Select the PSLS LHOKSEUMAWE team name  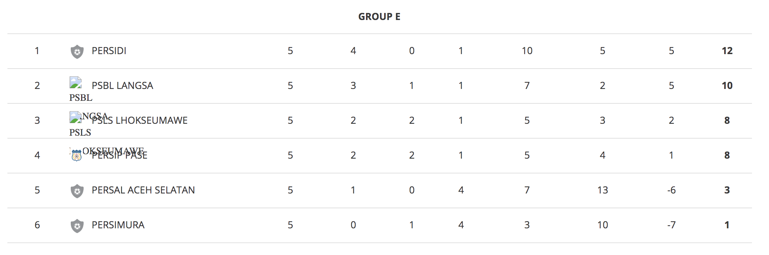pos(140,120)
